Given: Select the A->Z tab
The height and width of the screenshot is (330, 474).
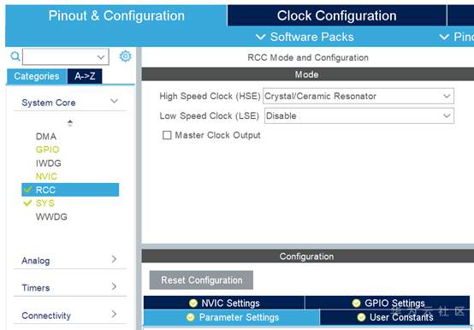Looking at the screenshot, I should (85, 76).
